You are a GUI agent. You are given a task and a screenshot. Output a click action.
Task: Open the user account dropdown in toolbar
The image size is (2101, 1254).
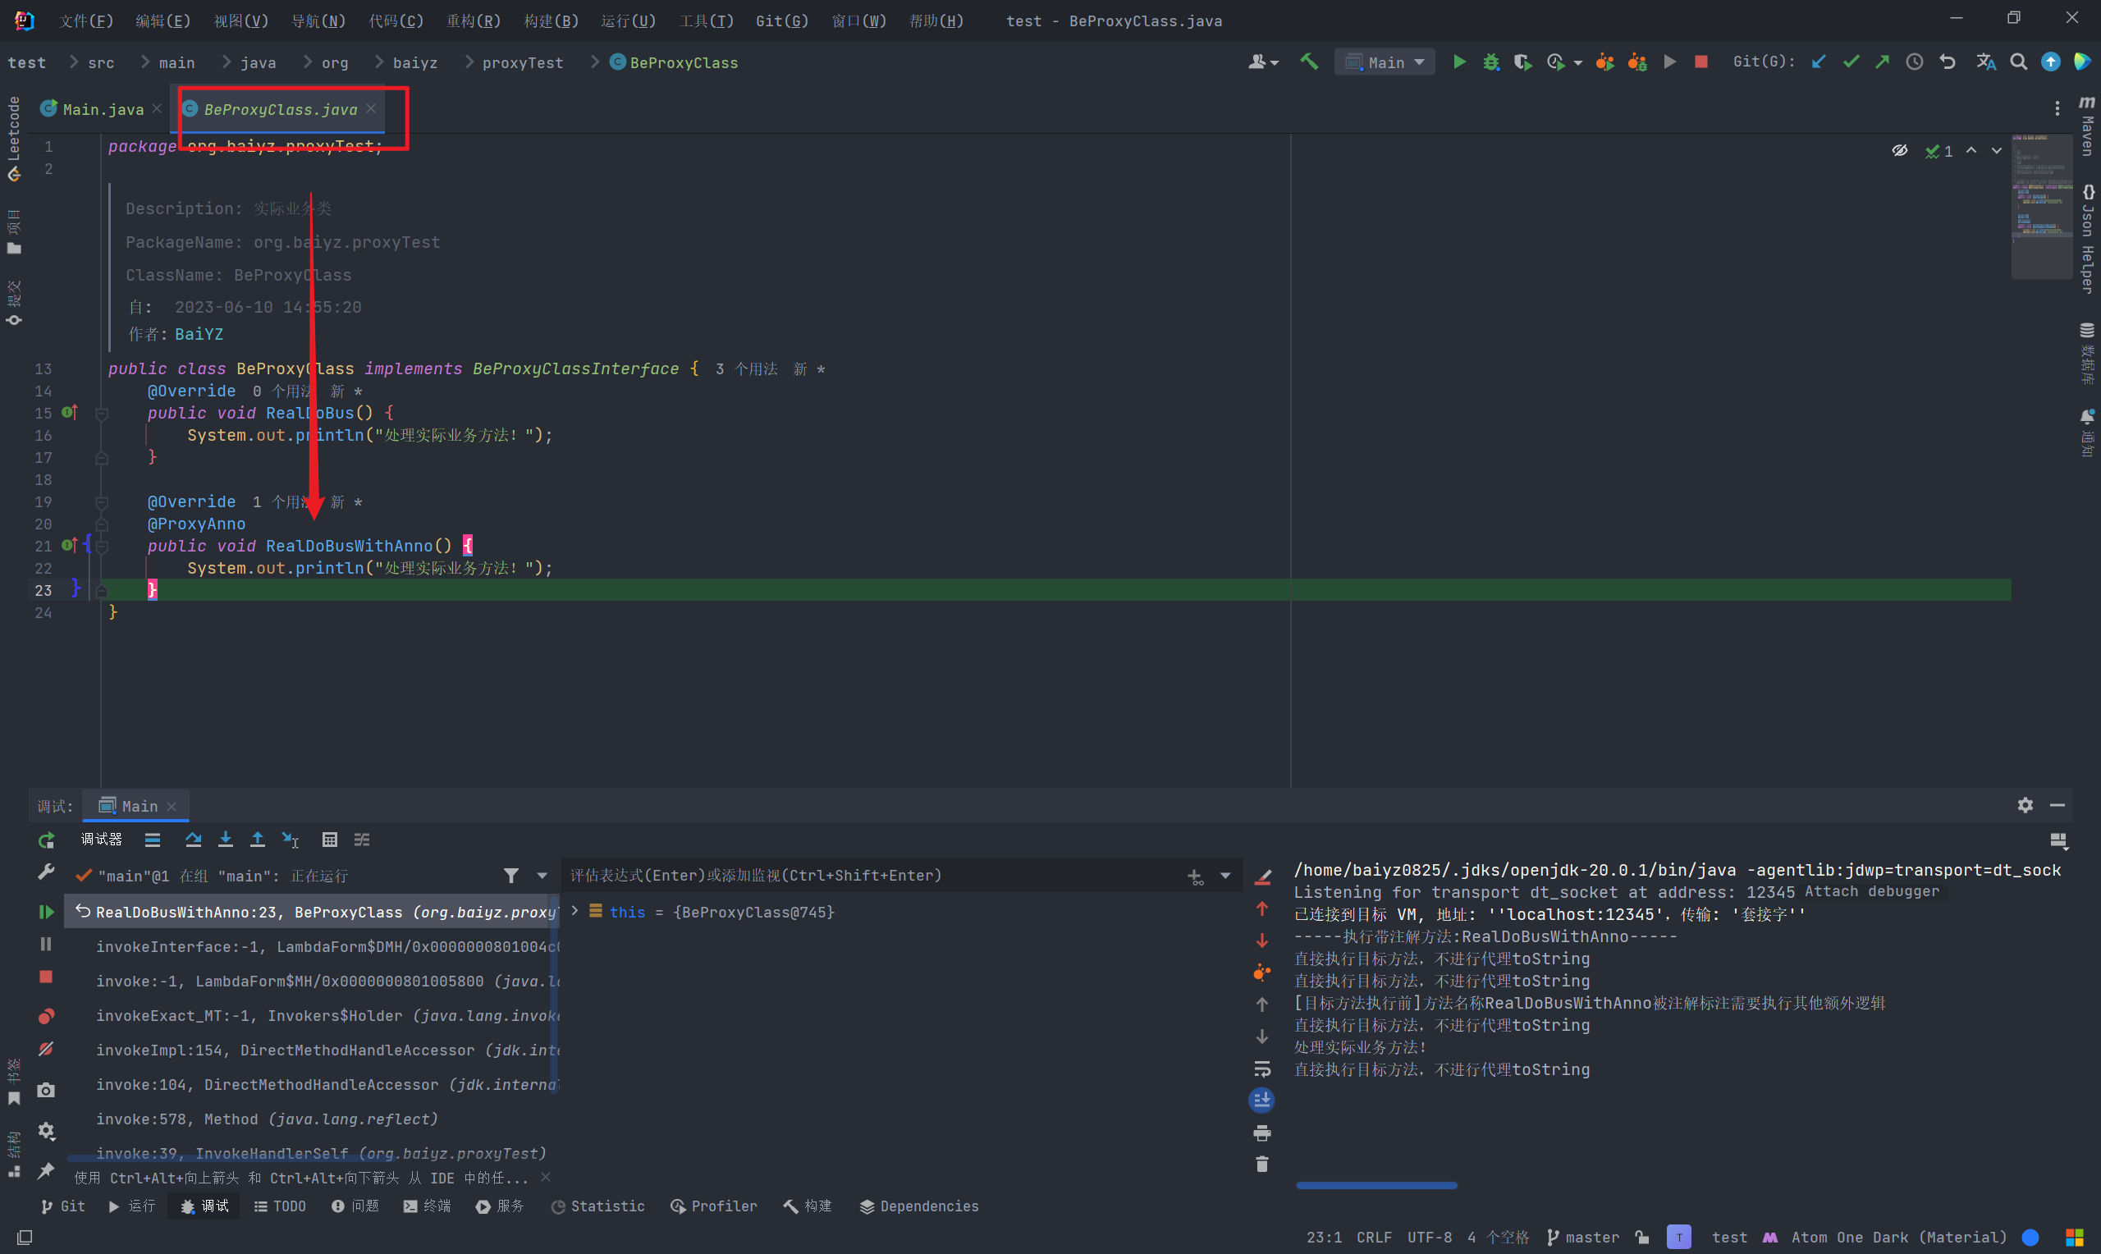tap(1264, 62)
